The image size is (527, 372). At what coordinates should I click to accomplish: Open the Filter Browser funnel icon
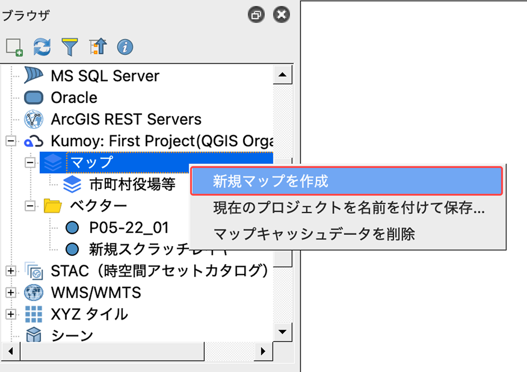coord(69,47)
